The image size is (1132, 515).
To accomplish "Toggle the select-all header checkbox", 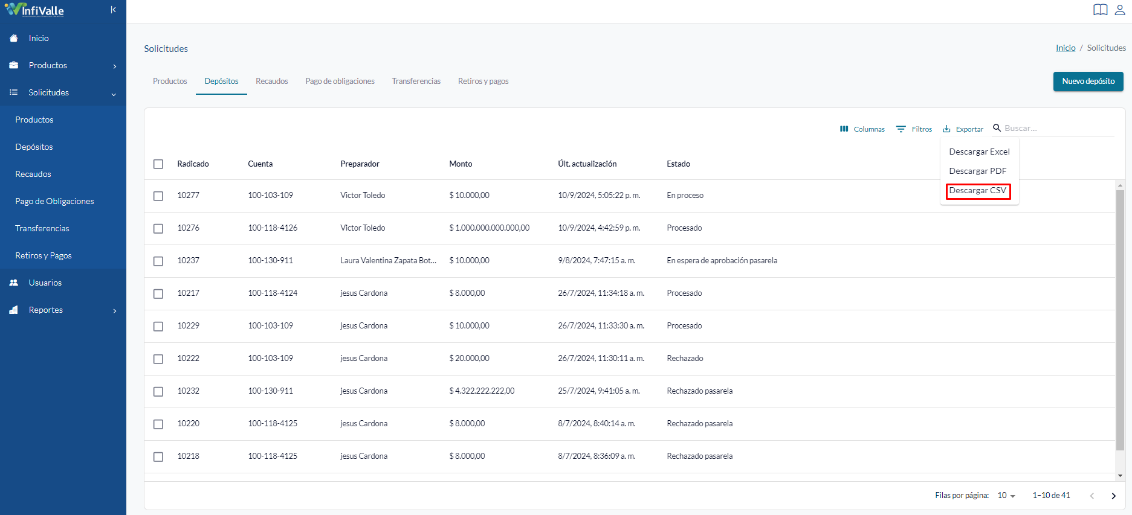I will [x=158, y=164].
